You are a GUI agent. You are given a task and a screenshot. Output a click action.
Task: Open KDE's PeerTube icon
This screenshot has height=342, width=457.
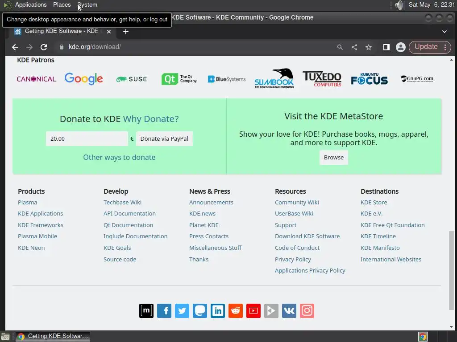coord(271,310)
